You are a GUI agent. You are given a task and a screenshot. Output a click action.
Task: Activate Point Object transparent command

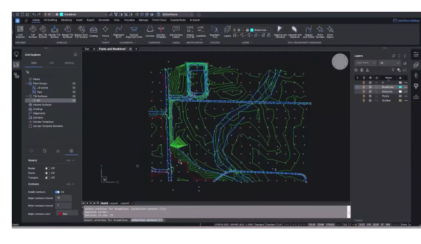tap(330, 32)
